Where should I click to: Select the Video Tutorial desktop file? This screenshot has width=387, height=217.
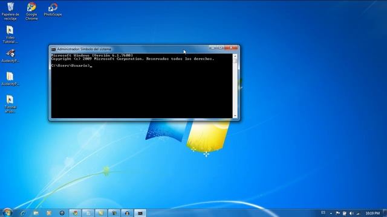[10, 34]
